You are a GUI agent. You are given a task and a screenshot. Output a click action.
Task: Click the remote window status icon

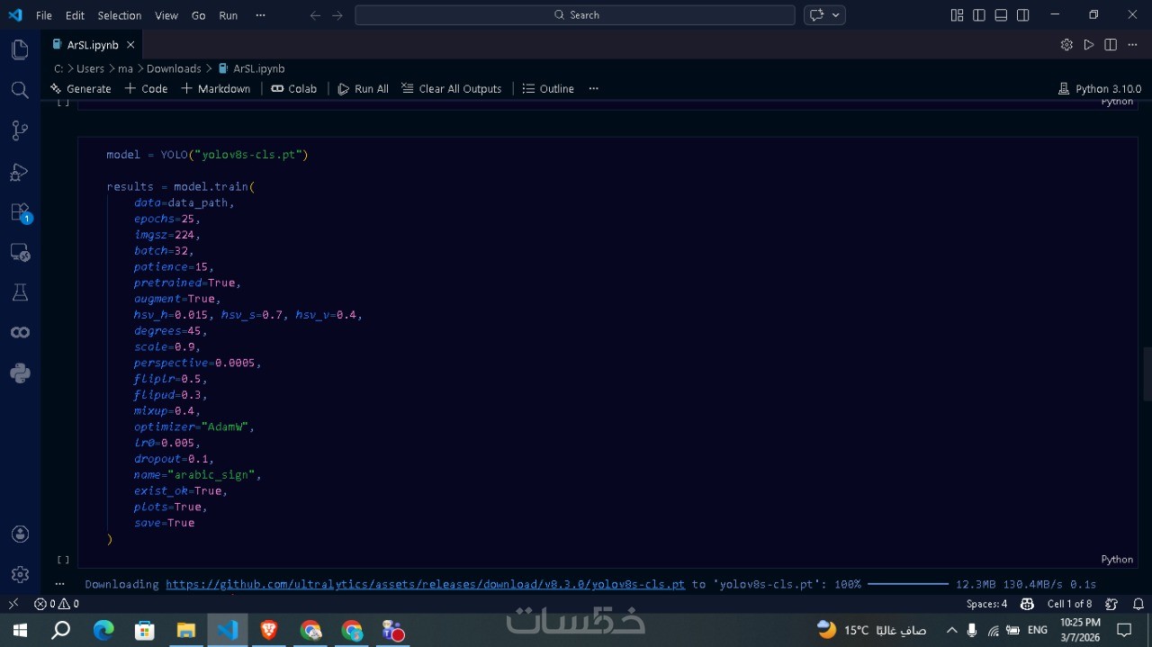pos(13,604)
